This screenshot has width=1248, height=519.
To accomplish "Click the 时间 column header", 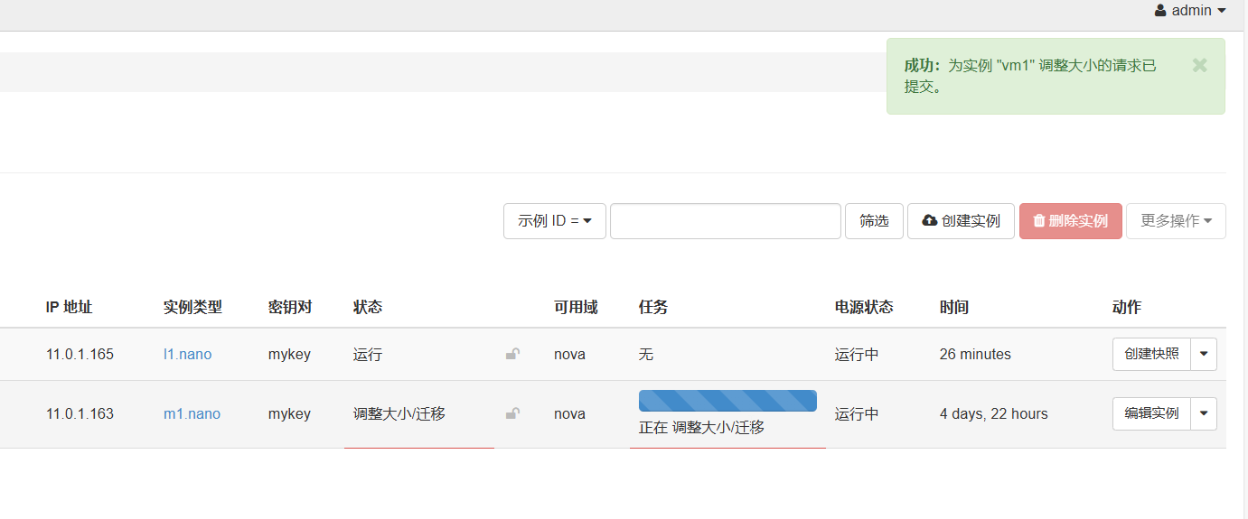I will click(x=954, y=308).
